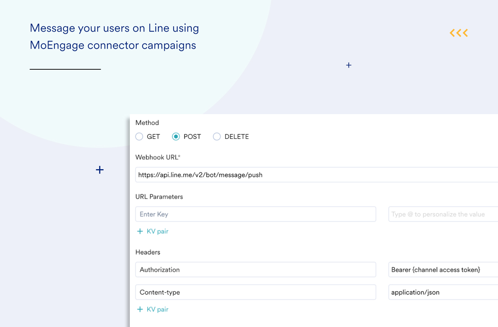Click the plus icon on the left side panel

coord(100,170)
